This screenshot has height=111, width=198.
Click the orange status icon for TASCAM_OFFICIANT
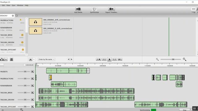(23, 50)
